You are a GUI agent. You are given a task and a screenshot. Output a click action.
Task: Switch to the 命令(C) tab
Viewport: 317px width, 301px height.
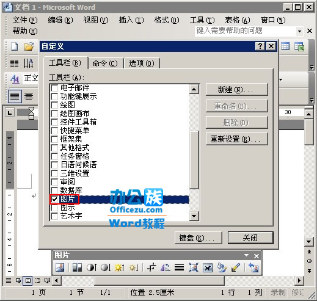pyautogui.click(x=105, y=63)
